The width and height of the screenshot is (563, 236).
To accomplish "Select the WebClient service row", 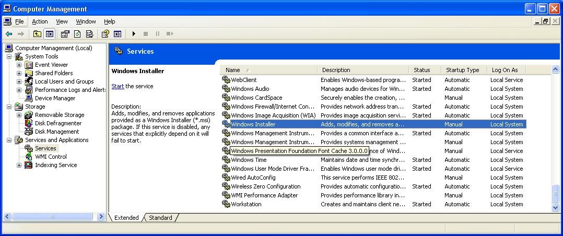I will pos(373,80).
